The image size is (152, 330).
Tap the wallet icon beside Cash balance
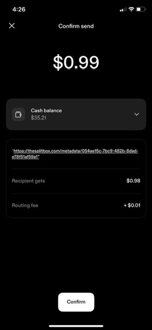click(19, 114)
